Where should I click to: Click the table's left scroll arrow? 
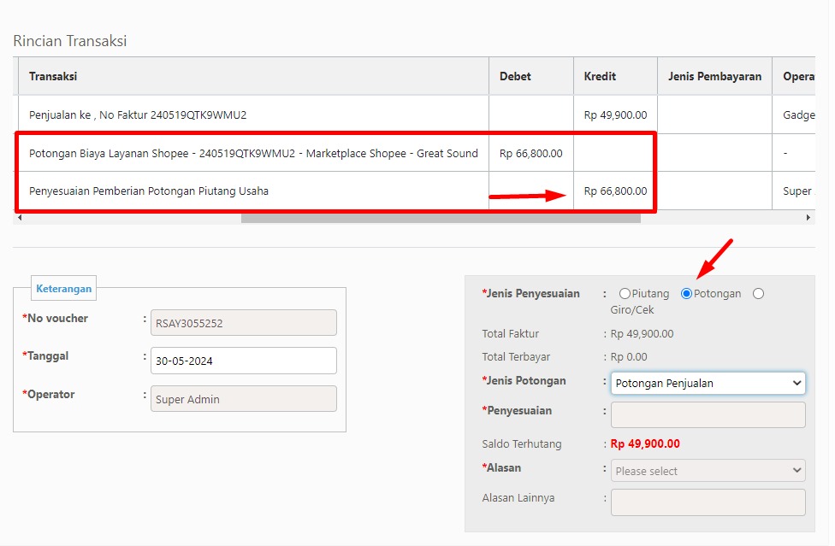[20, 217]
